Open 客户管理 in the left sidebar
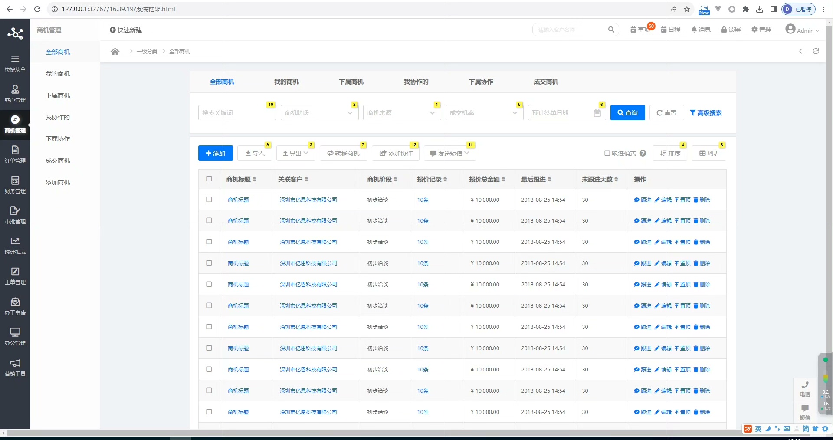Viewport: 833px width, 440px height. [x=15, y=93]
